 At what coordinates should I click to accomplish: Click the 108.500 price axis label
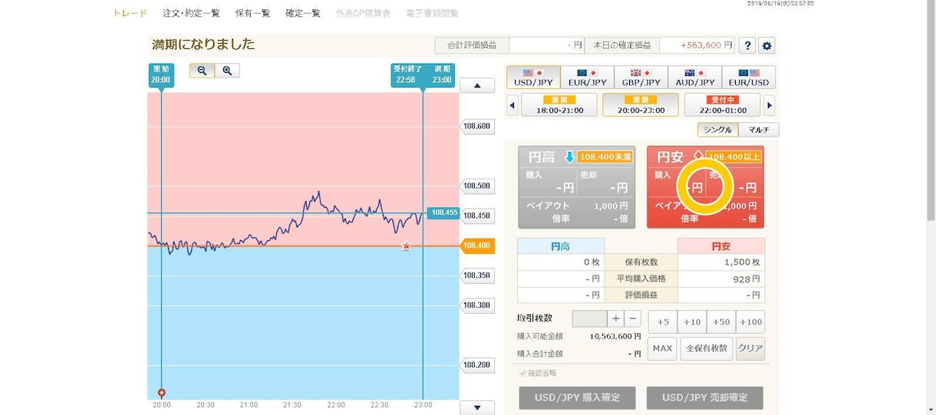point(477,186)
